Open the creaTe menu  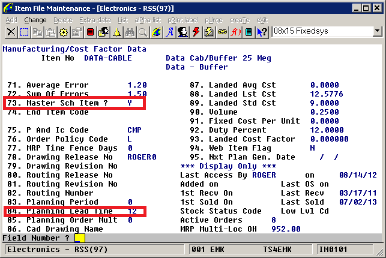[240, 20]
